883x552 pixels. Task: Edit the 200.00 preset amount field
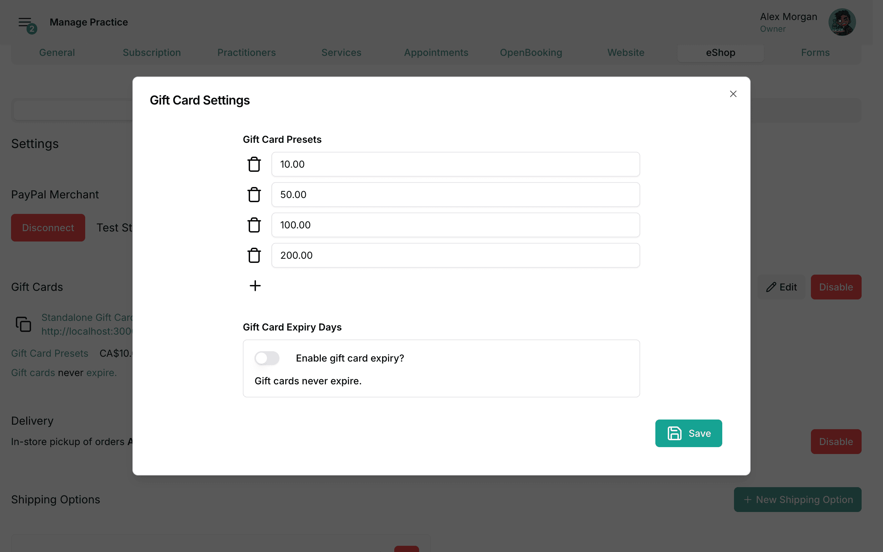[x=455, y=255]
